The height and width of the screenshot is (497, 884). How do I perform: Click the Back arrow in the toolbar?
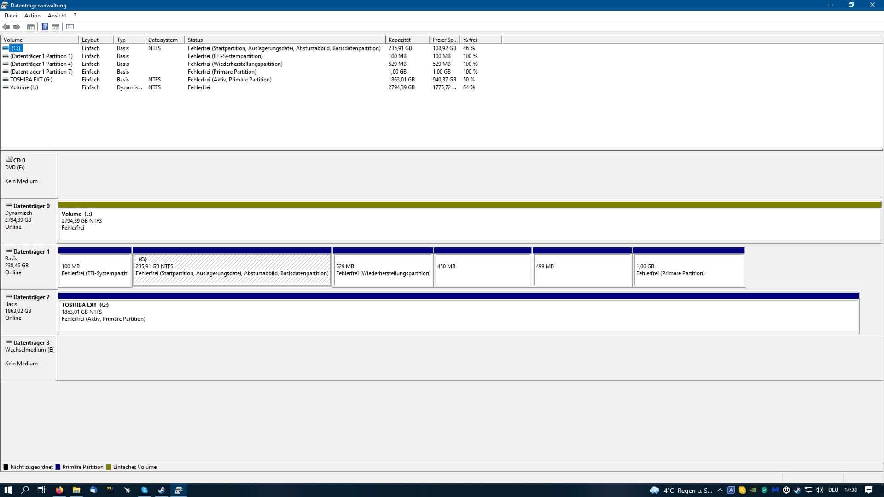click(x=6, y=27)
